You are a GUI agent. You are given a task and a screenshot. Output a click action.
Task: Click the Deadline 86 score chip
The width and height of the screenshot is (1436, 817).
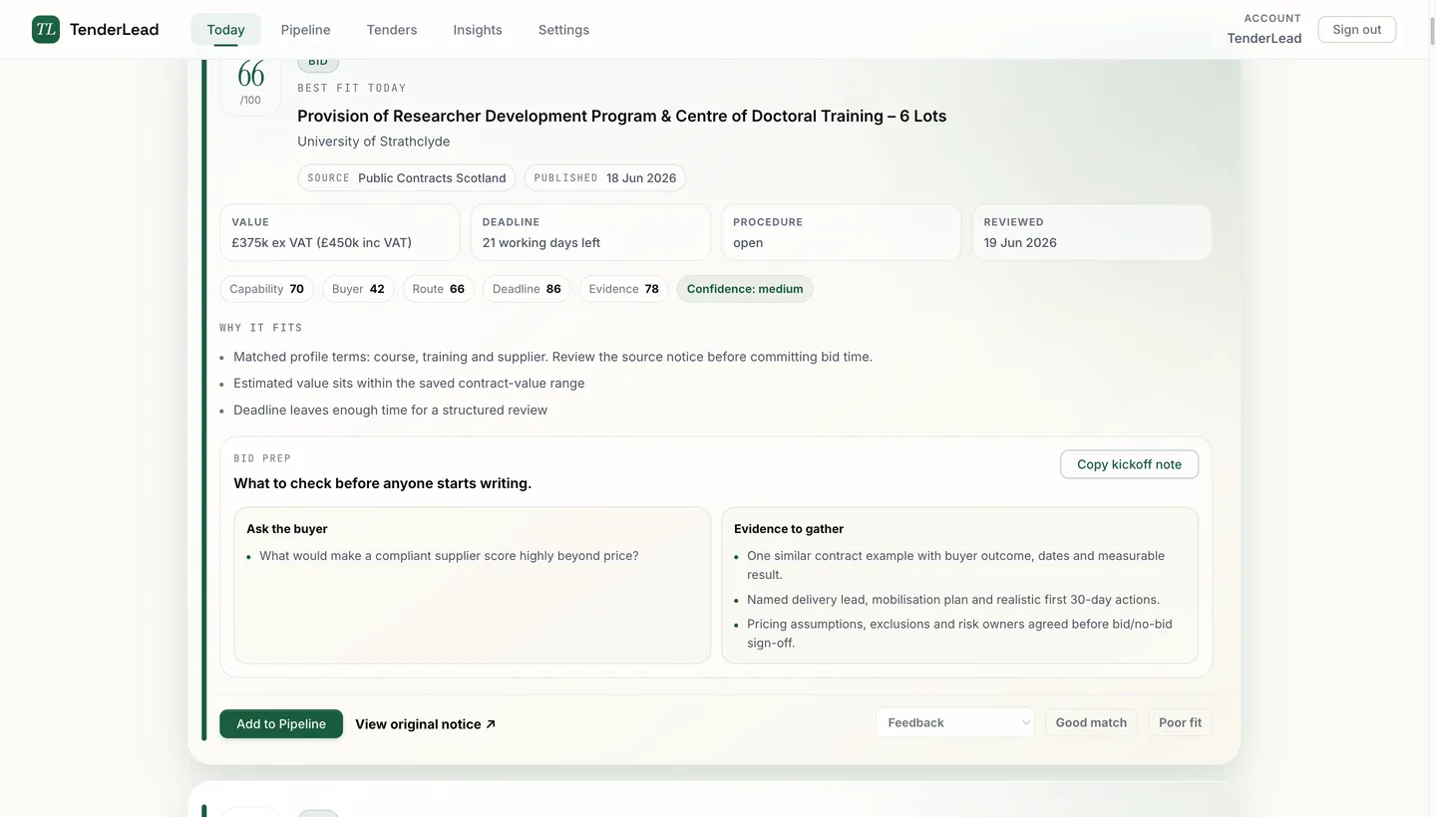coord(527,289)
